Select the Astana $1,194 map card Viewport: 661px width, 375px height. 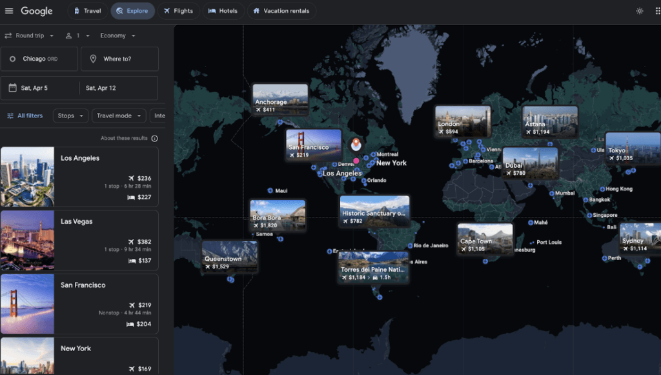[x=550, y=122]
